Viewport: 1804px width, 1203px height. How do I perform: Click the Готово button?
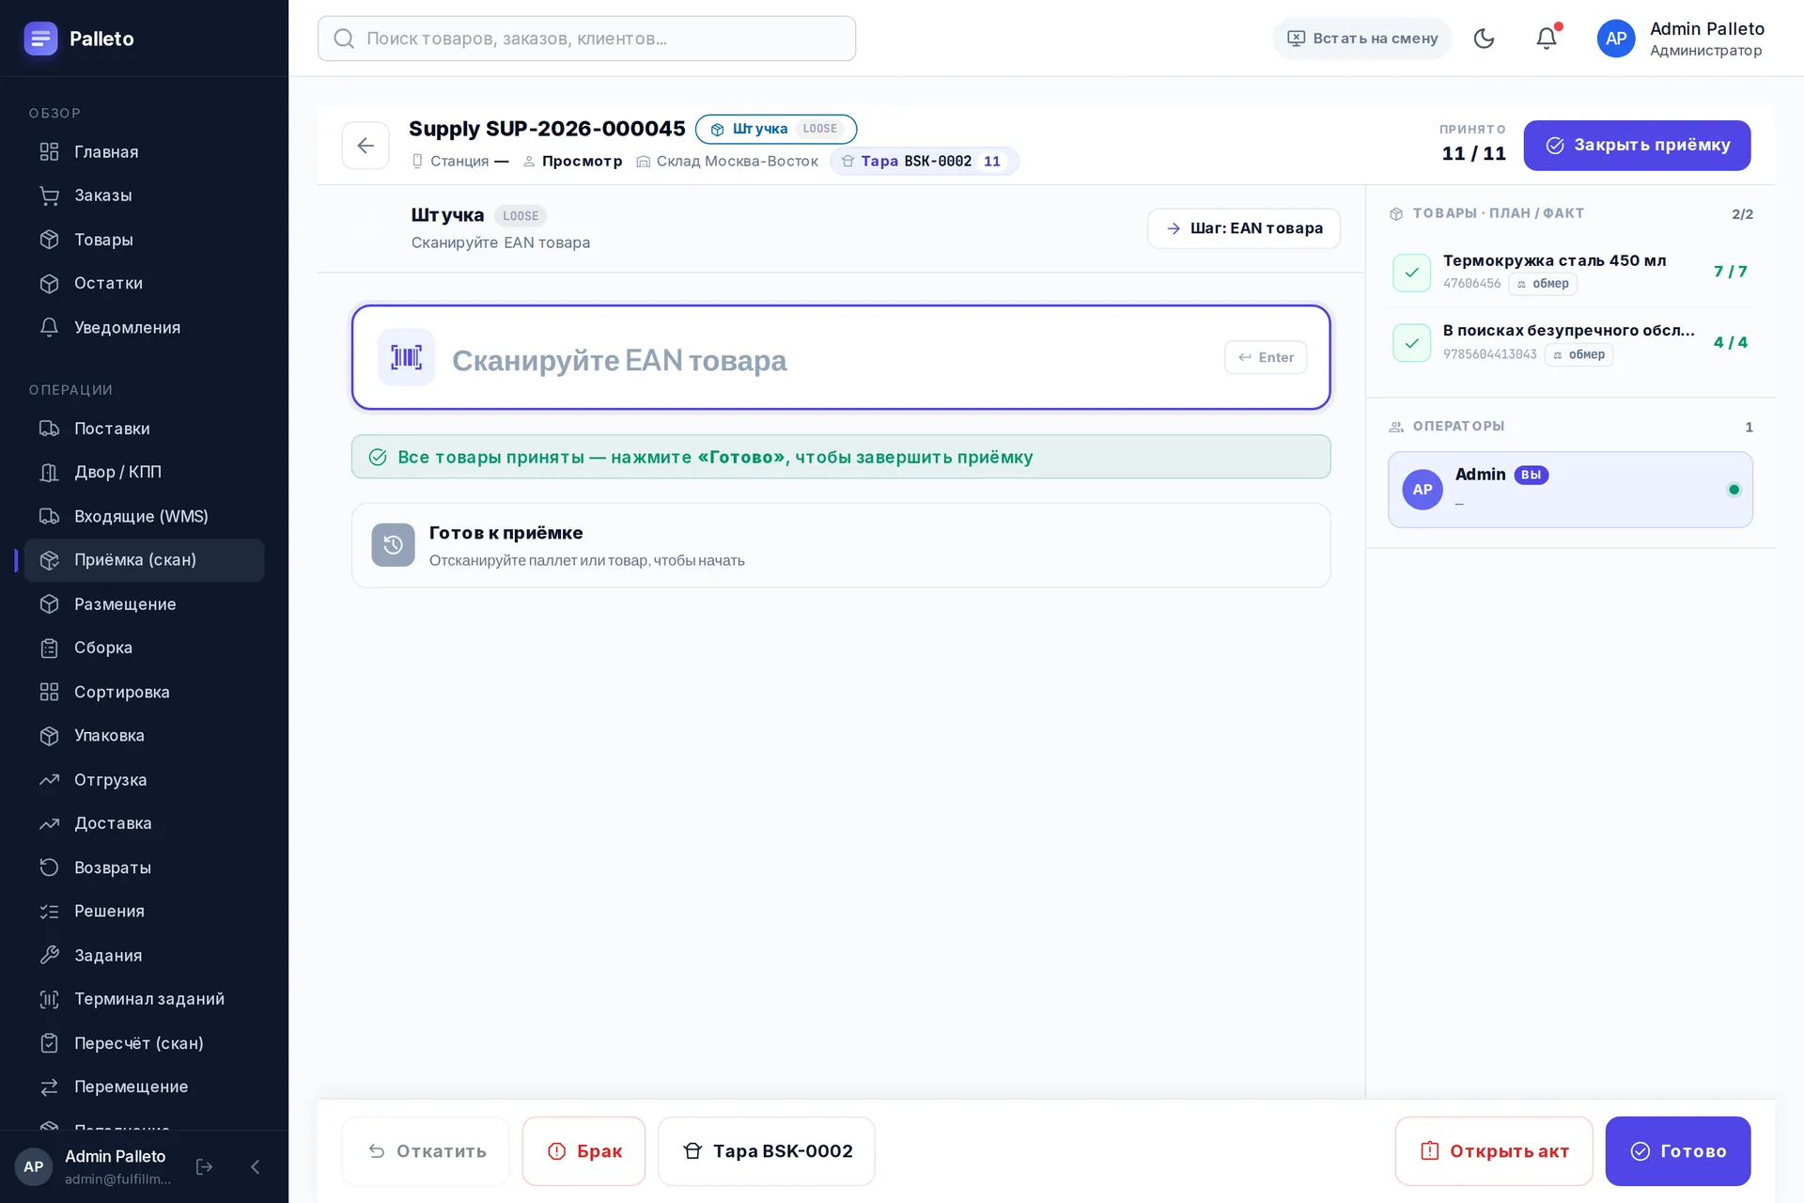click(x=1677, y=1151)
